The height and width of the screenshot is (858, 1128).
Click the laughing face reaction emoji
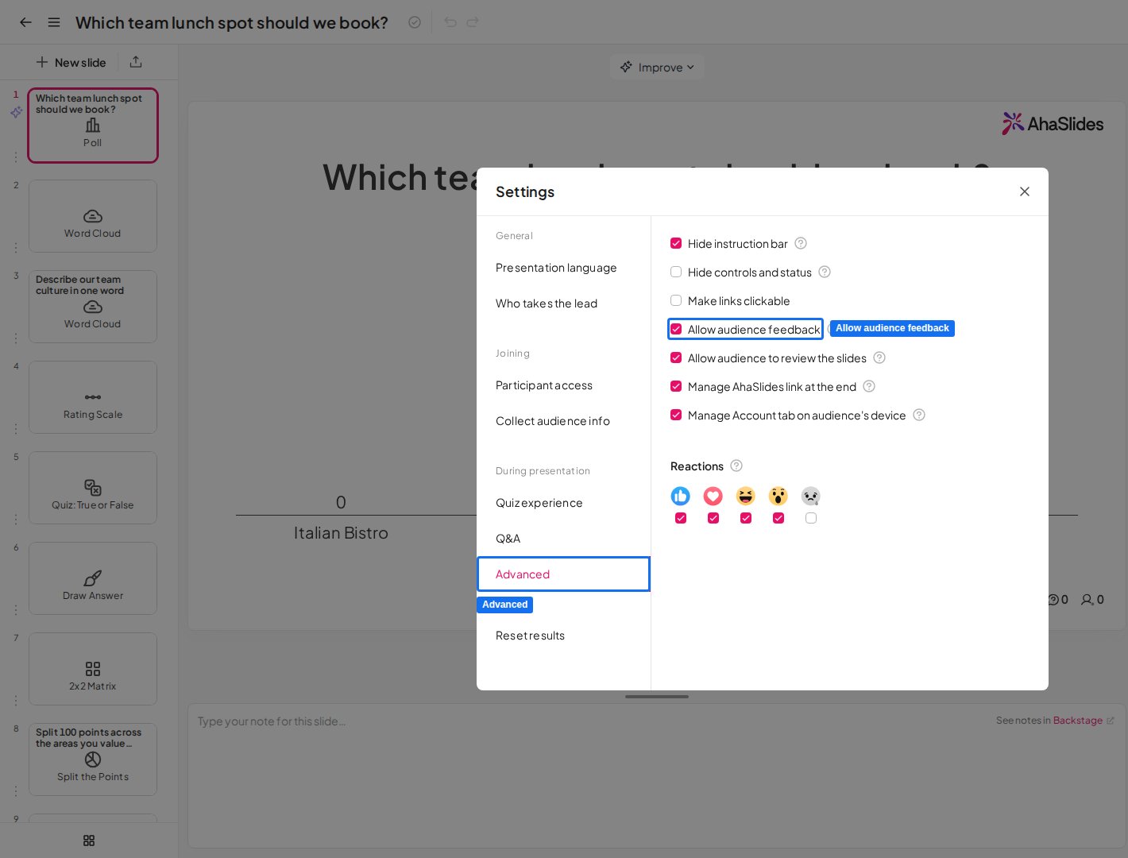click(x=746, y=496)
